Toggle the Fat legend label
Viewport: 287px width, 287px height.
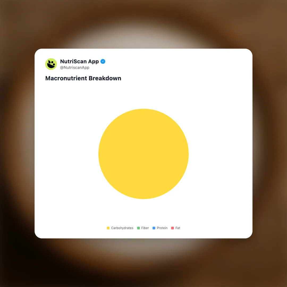[x=178, y=228]
